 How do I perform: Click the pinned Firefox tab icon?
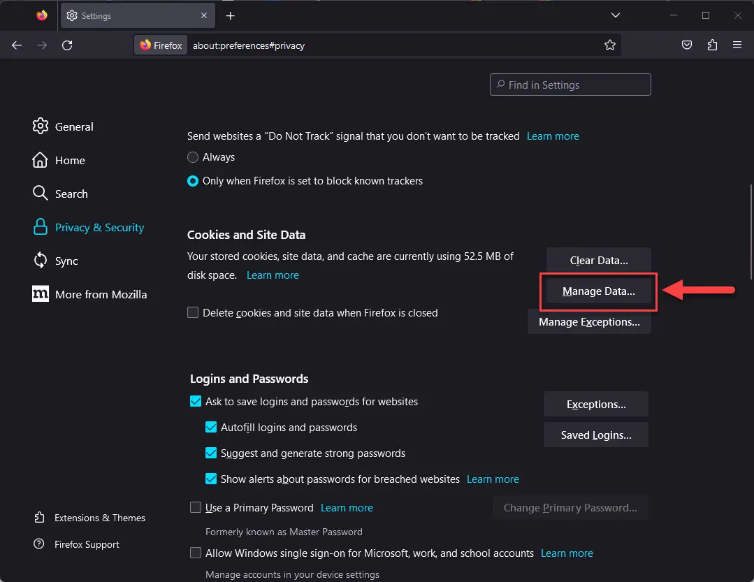click(x=43, y=15)
